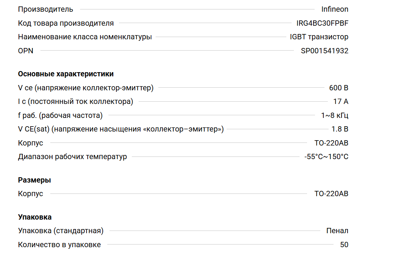Screen dimensions: 400x257
Task: Click the Infineon manufacturer value
Action: point(335,9)
